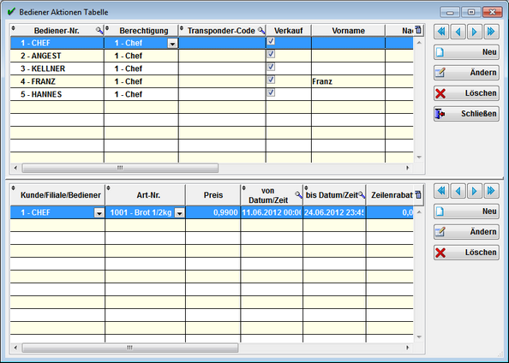Go to next record in upper table
This screenshot has height=363, width=509.
tap(475, 32)
